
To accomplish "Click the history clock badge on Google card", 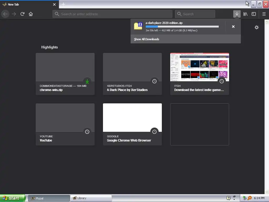I will pos(154,132).
